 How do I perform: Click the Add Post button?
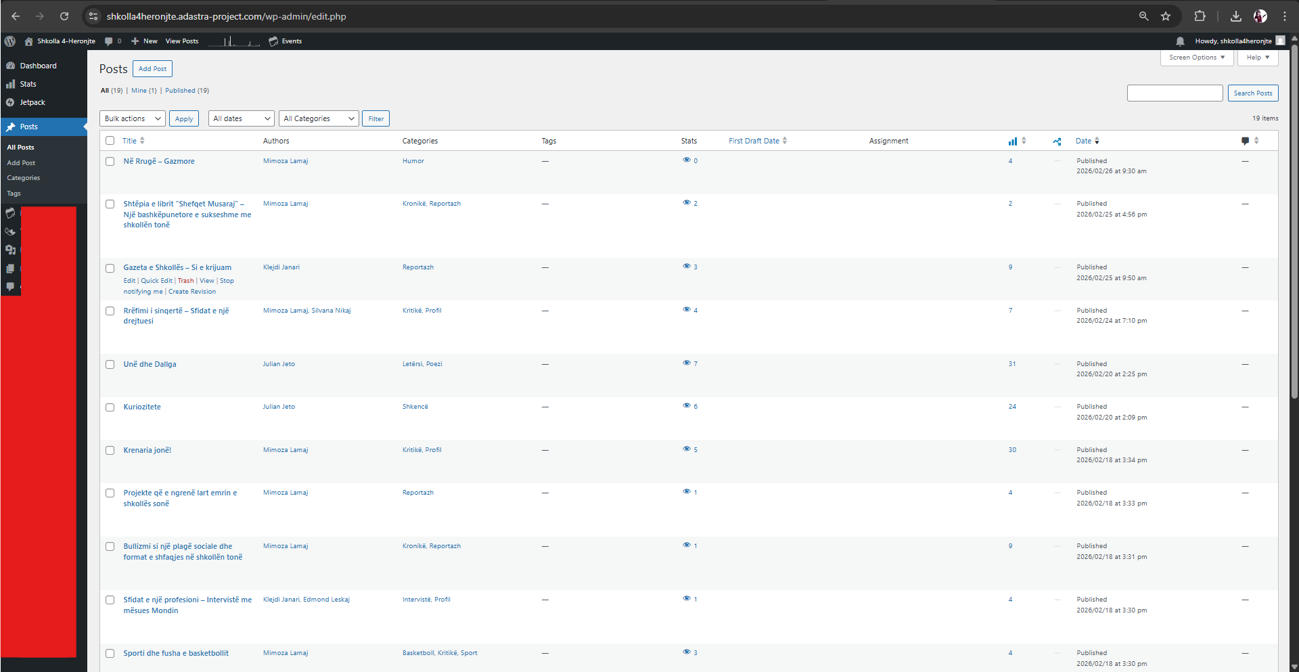coord(152,69)
